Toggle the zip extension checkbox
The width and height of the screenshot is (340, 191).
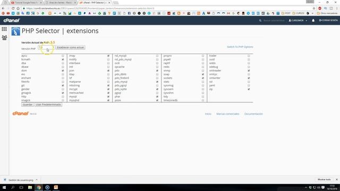(x=249, y=89)
